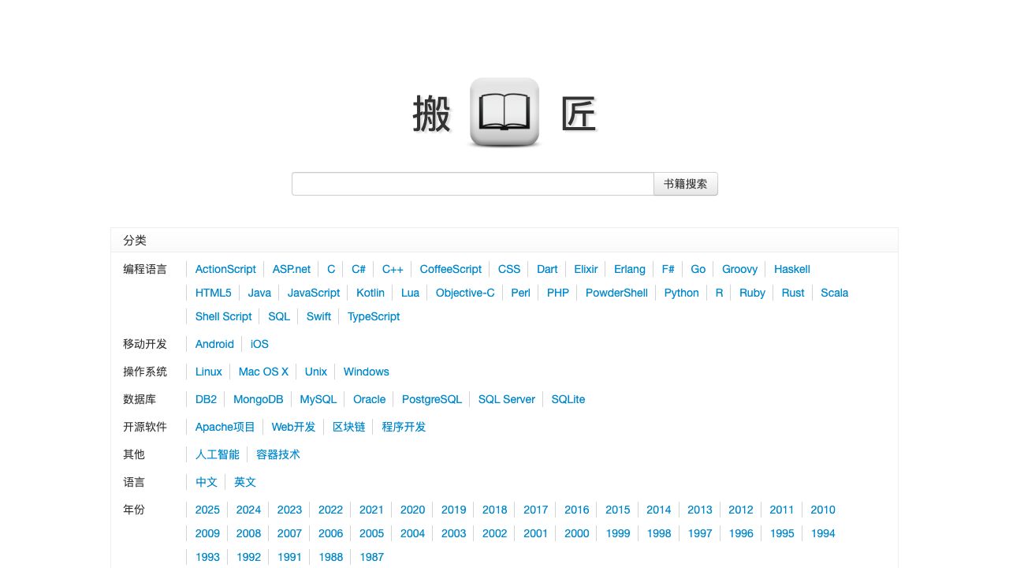
Task: Open the Python category link
Action: (681, 293)
